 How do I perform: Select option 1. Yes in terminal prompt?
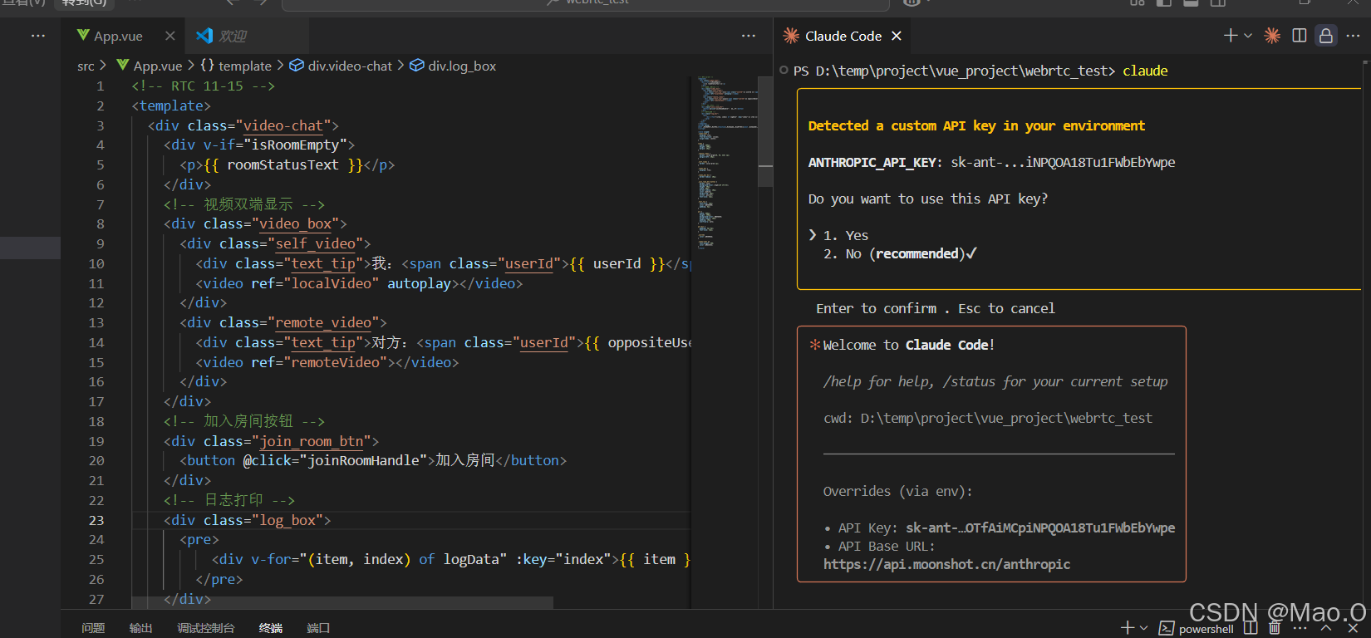click(x=846, y=235)
